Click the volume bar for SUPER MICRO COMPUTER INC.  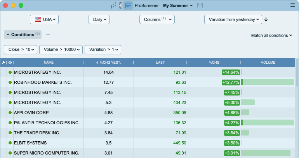tap(266, 153)
